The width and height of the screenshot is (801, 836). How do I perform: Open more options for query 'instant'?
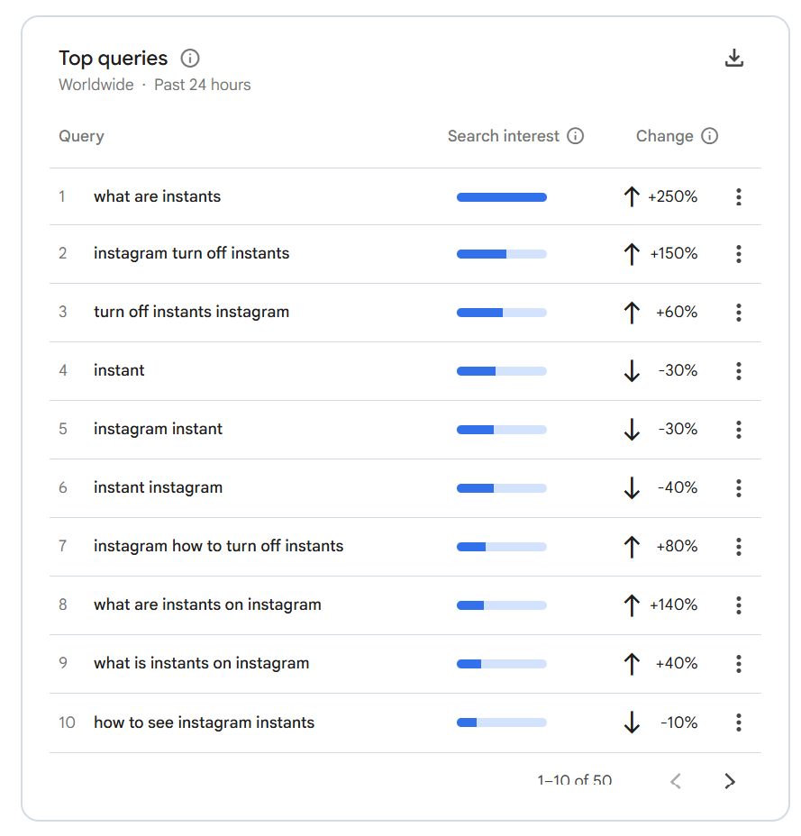point(739,371)
